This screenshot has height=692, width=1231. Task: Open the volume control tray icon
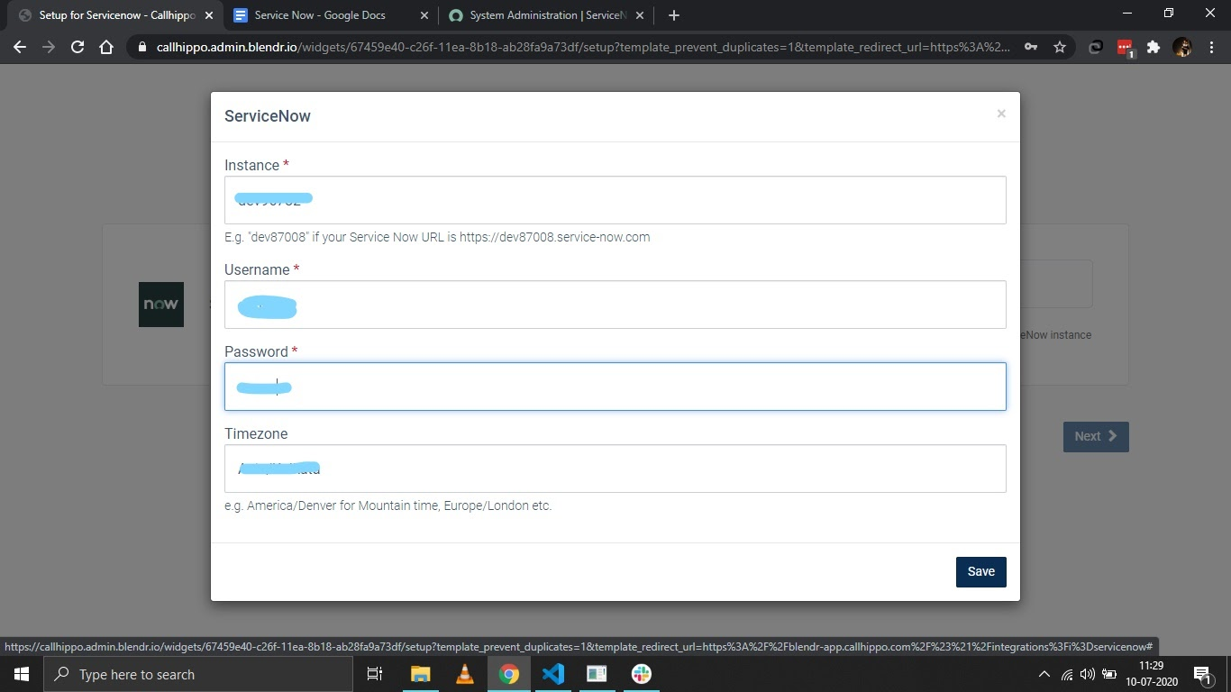pyautogui.click(x=1087, y=674)
